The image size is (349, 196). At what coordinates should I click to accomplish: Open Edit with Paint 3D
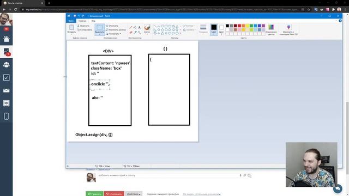click(x=288, y=29)
